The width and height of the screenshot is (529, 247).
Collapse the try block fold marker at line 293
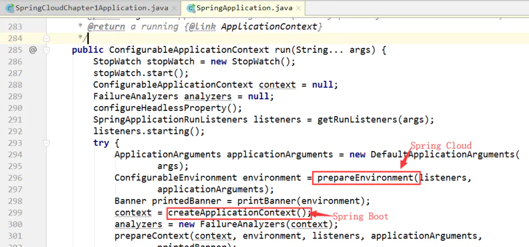click(47, 143)
